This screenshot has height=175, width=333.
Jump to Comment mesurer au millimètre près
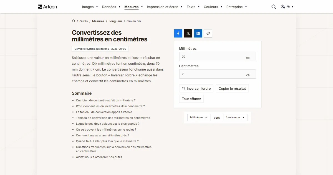pyautogui.click(x=102, y=135)
